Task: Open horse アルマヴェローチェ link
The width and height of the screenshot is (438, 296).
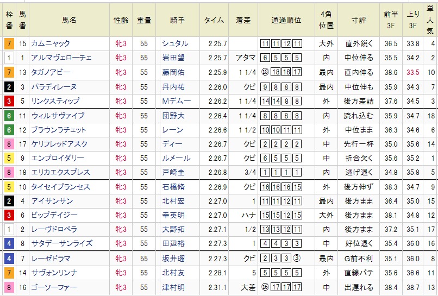Action: click(x=61, y=58)
